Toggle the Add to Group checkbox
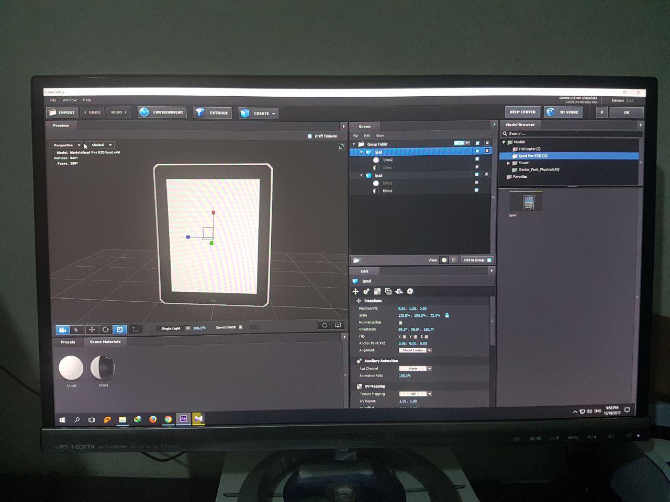Screen dimensions: 670x502 [x=489, y=260]
